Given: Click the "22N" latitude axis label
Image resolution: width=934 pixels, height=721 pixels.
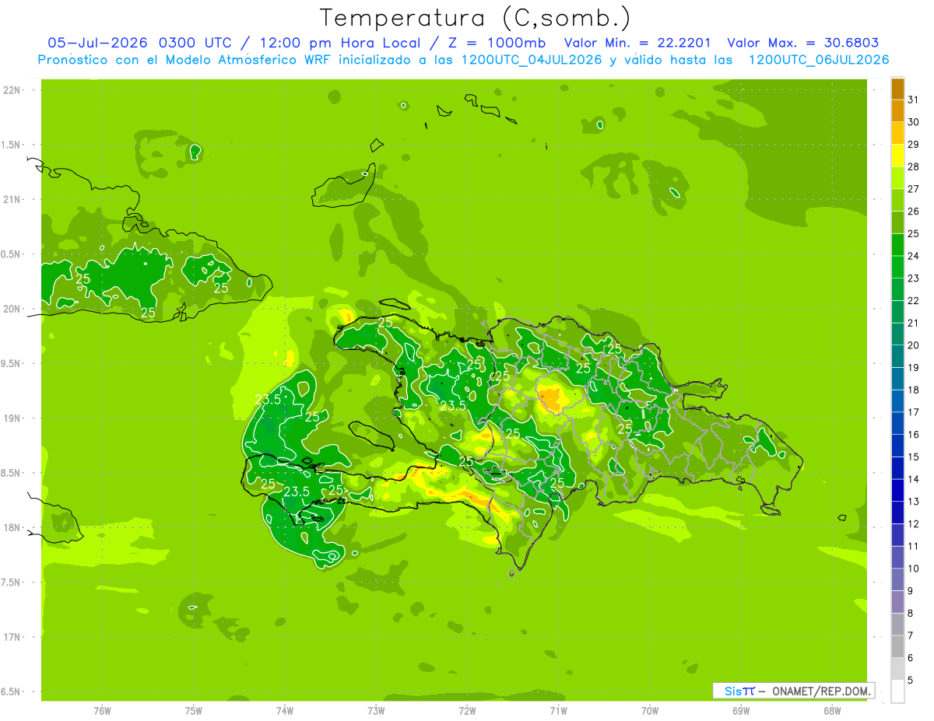Looking at the screenshot, I should click(x=13, y=90).
